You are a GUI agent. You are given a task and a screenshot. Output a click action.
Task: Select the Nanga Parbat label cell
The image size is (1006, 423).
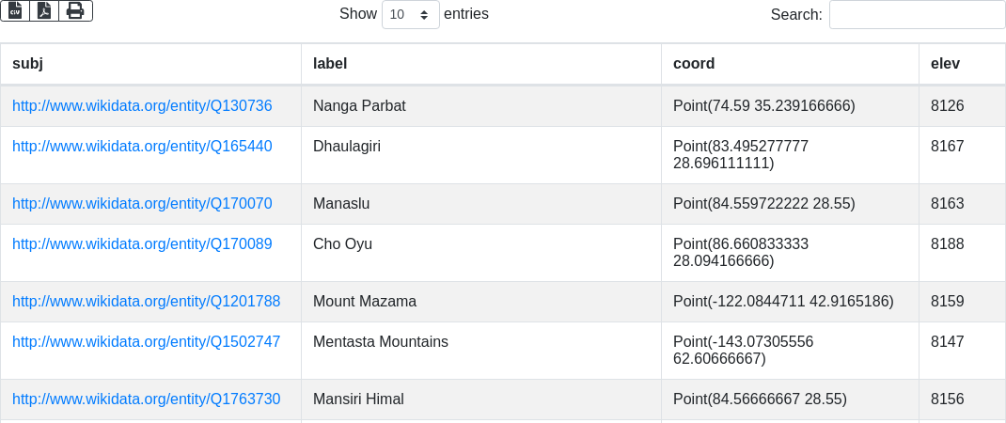coord(359,106)
